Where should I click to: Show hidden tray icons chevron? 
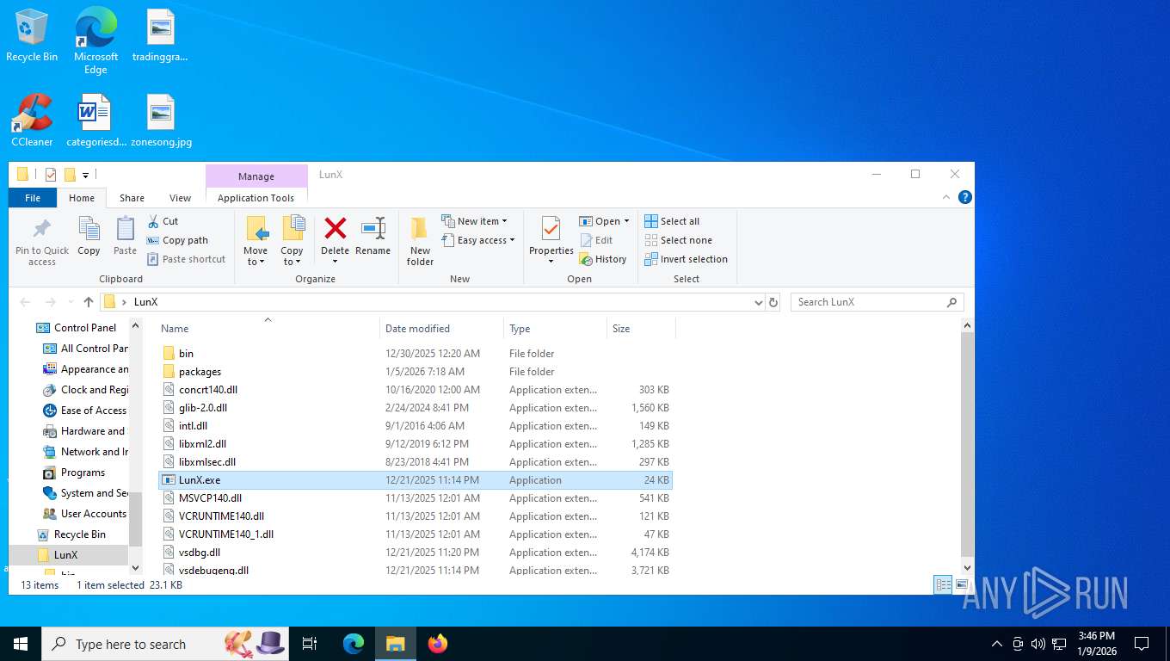click(997, 644)
